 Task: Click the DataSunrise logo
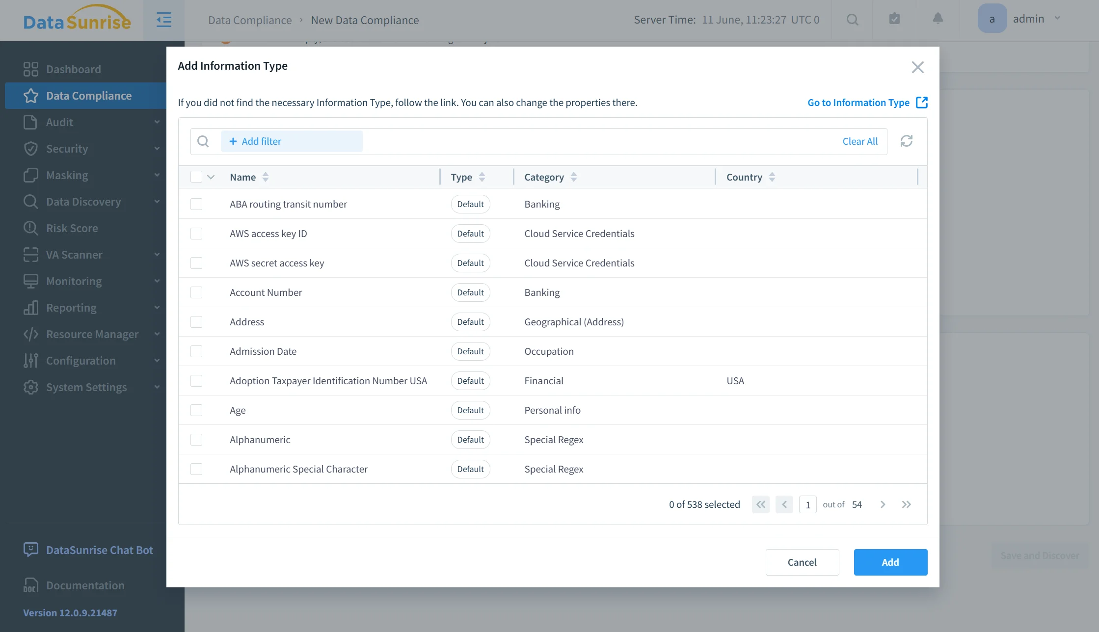[x=77, y=19]
